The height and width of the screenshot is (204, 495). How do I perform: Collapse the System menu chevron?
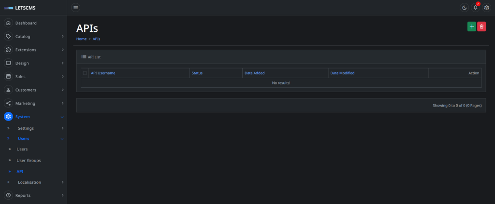(x=62, y=117)
